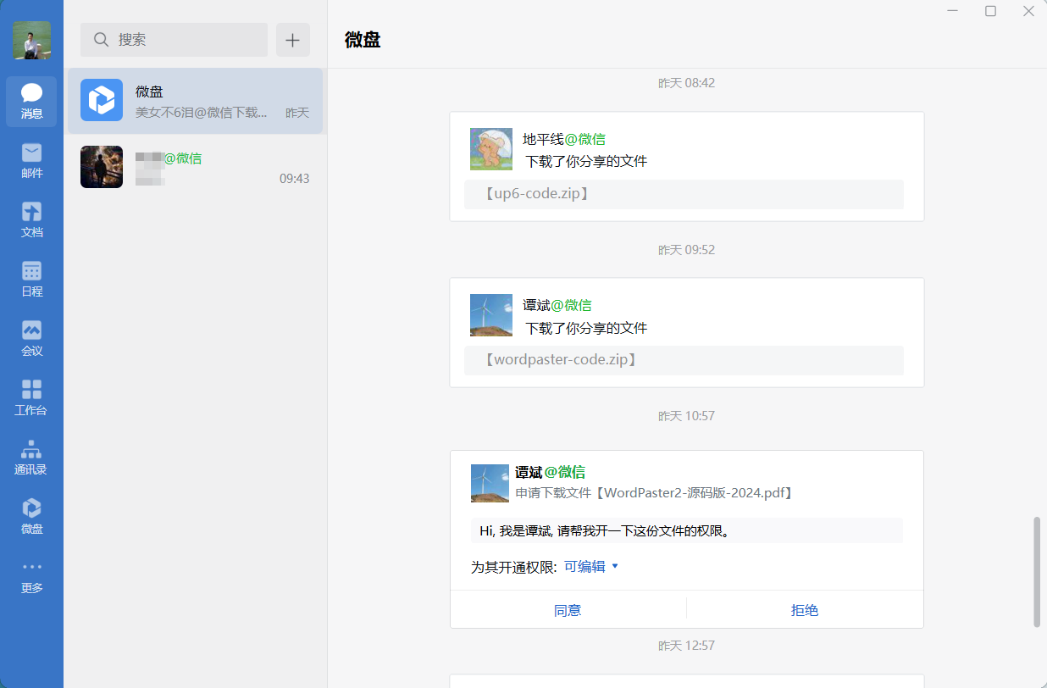Minimize the window

point(953,11)
